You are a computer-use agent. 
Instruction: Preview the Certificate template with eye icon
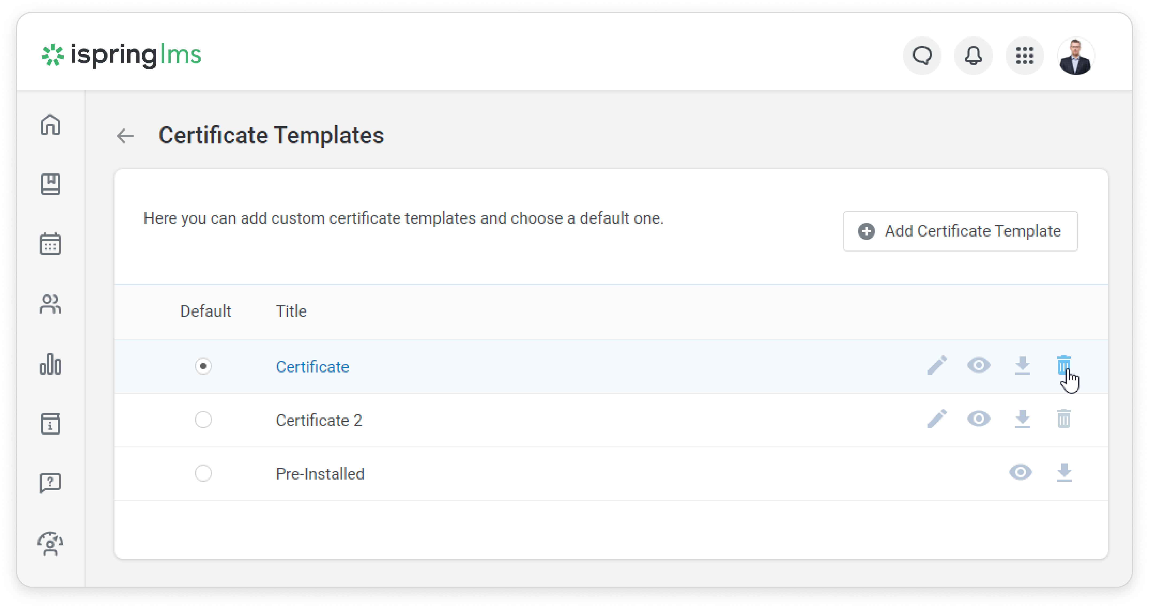[x=979, y=365]
